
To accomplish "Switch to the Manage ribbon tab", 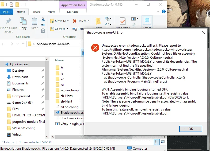I will pyautogui.click(x=73, y=12).
